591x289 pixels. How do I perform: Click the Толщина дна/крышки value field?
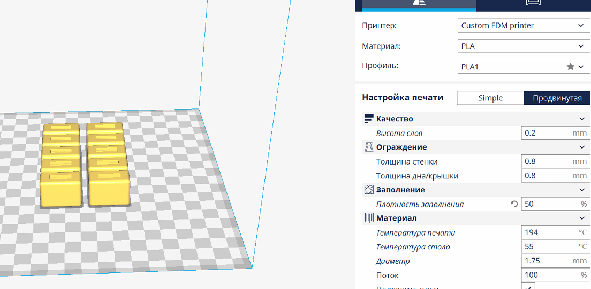556,175
